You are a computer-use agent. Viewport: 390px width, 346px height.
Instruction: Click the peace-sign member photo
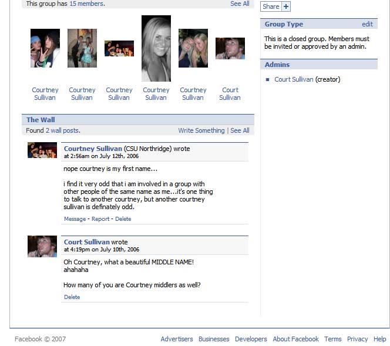(45, 48)
